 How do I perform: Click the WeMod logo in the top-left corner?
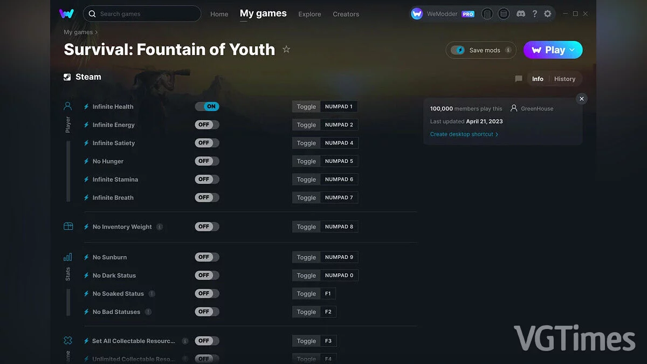click(66, 13)
